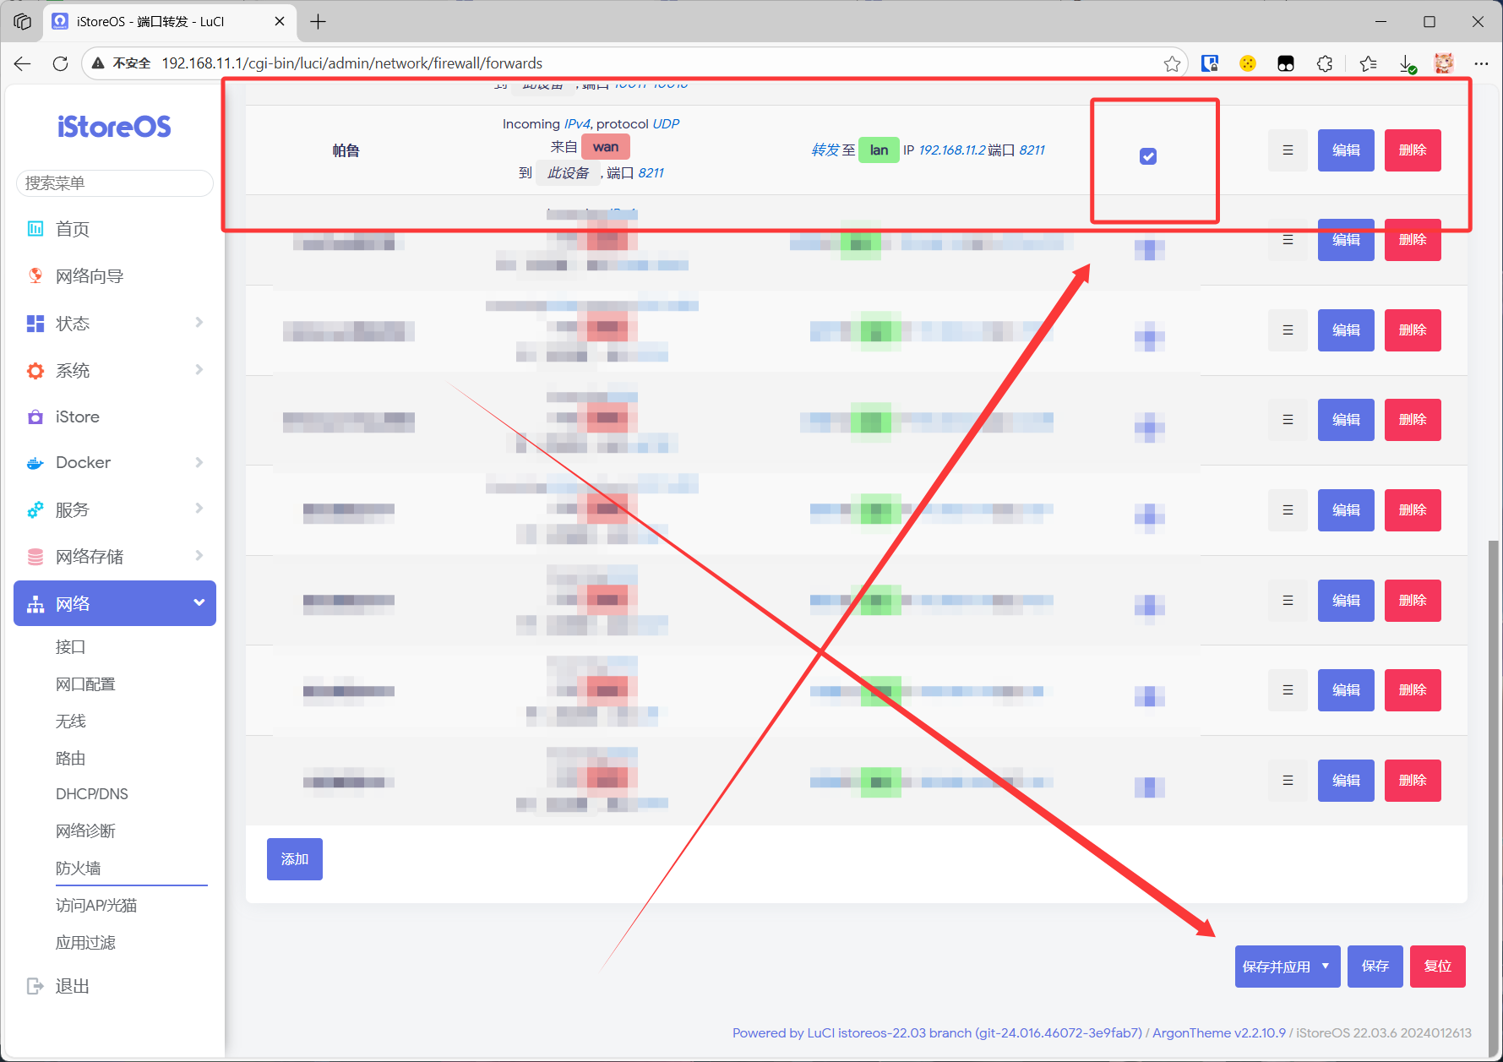This screenshot has height=1062, width=1503.
Task: Click the 搜索菜单 search field
Action: click(115, 183)
